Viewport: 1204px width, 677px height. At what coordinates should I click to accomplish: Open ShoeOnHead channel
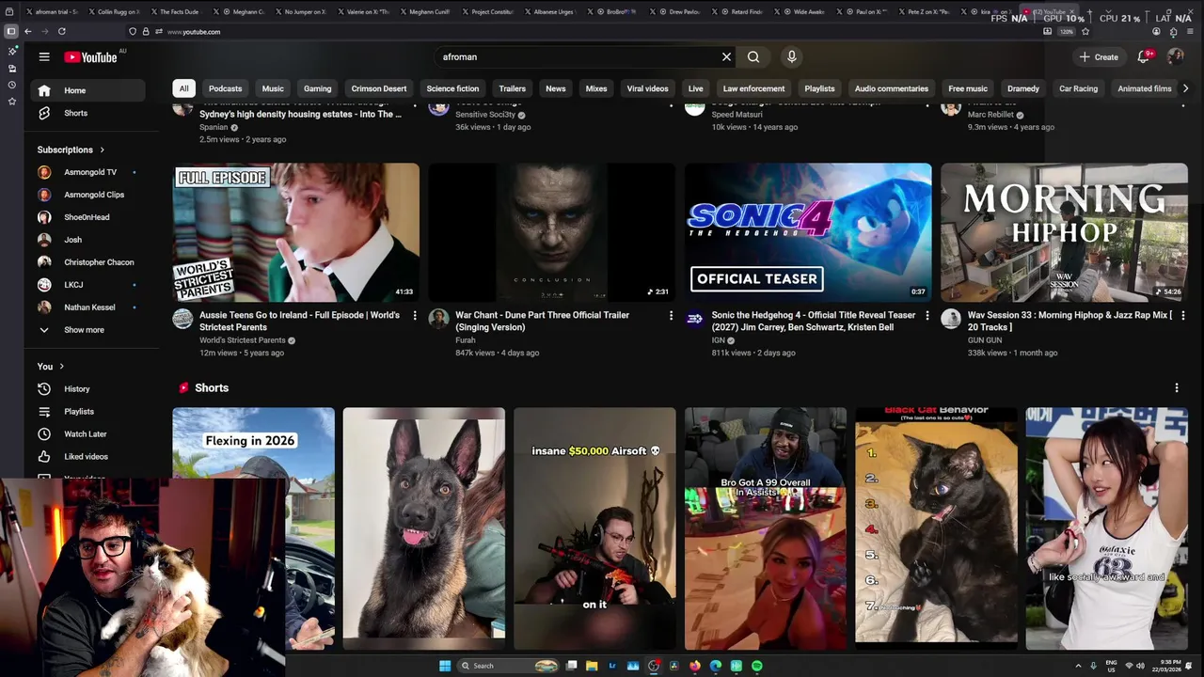87,217
